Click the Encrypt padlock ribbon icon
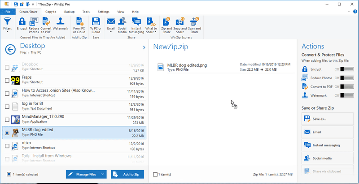This screenshot has width=359, height=184. tap(22, 22)
